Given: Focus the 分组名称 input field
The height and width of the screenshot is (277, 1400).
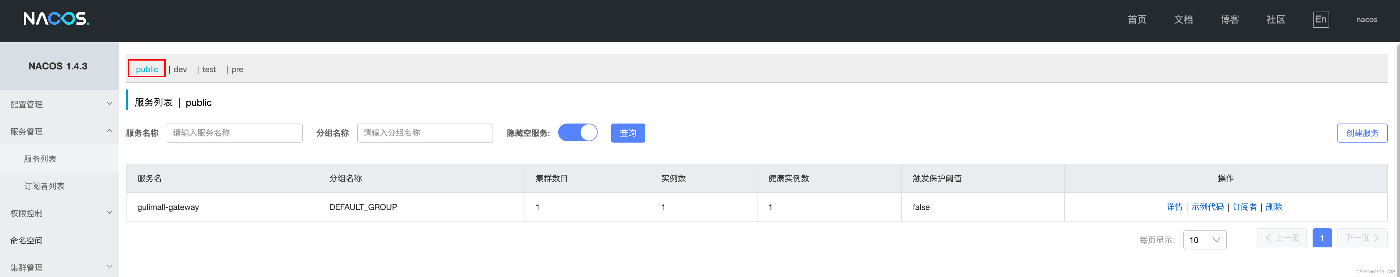Looking at the screenshot, I should [424, 133].
